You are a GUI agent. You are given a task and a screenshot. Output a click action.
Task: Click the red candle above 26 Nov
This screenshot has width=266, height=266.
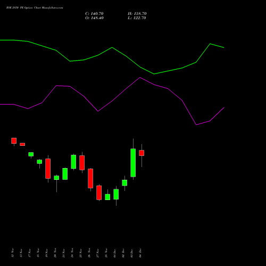(90, 178)
